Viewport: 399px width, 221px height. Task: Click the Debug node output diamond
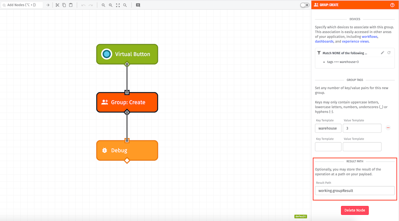pyautogui.click(x=127, y=161)
